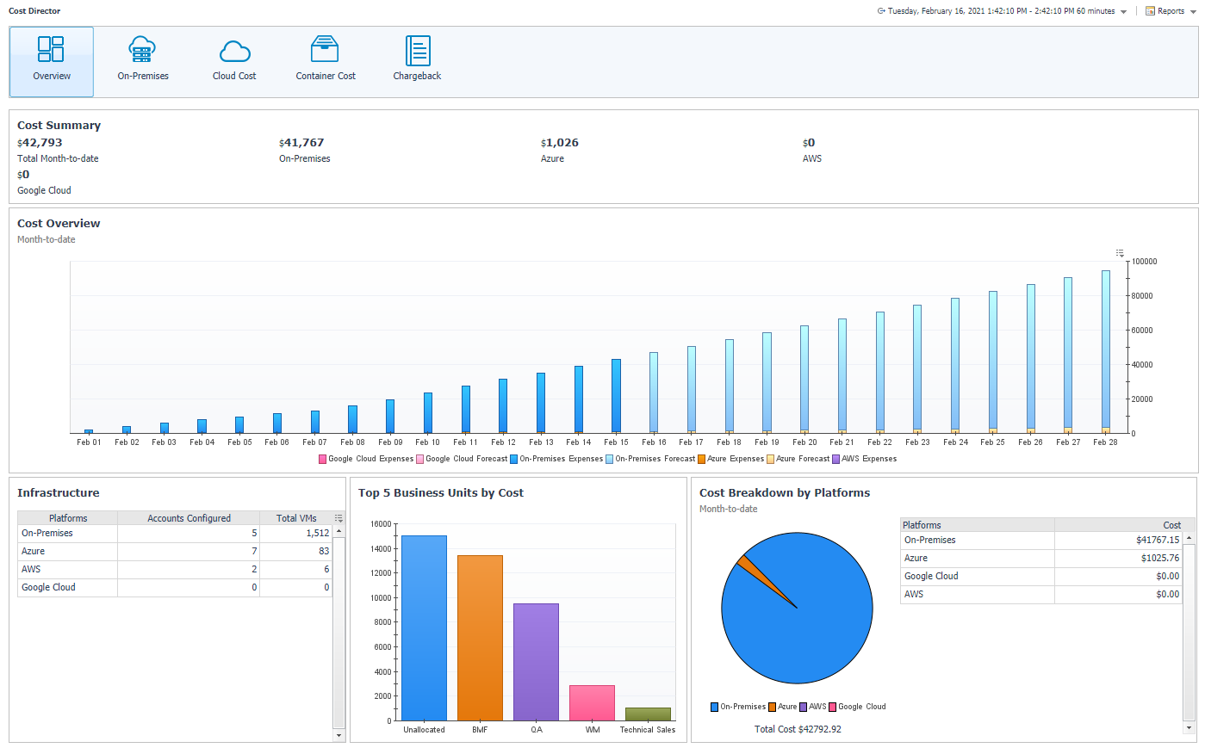Sort by Accounts Configured column

(x=189, y=518)
